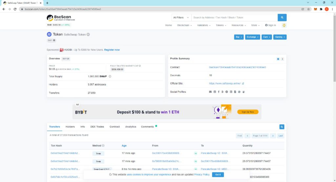This screenshot has height=182, width=336.
Task: Click the Telegram social profile icon
Action: tap(226, 92)
